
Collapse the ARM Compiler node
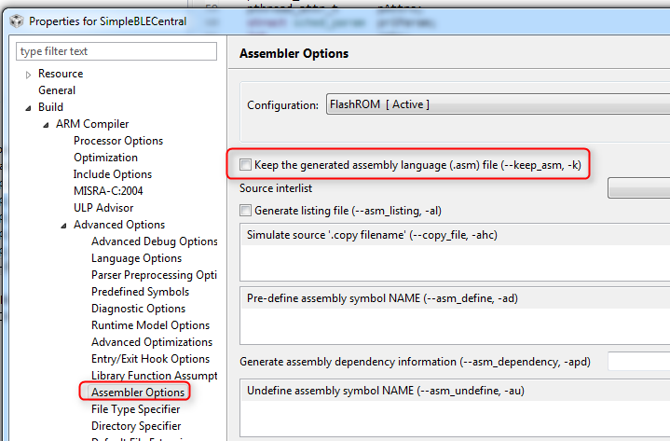point(47,125)
